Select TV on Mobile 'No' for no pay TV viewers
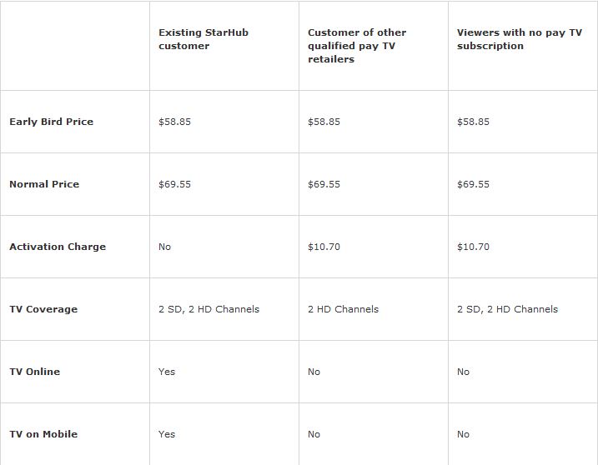 [463, 434]
